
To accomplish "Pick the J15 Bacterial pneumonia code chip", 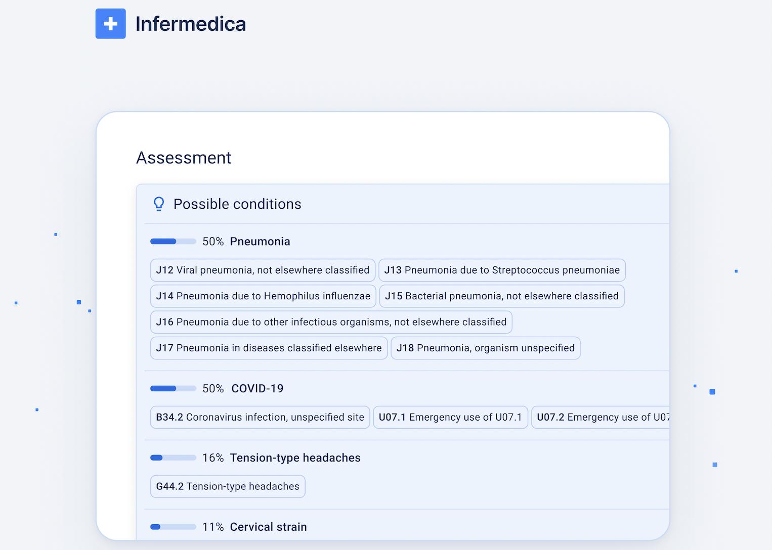I will 501,296.
